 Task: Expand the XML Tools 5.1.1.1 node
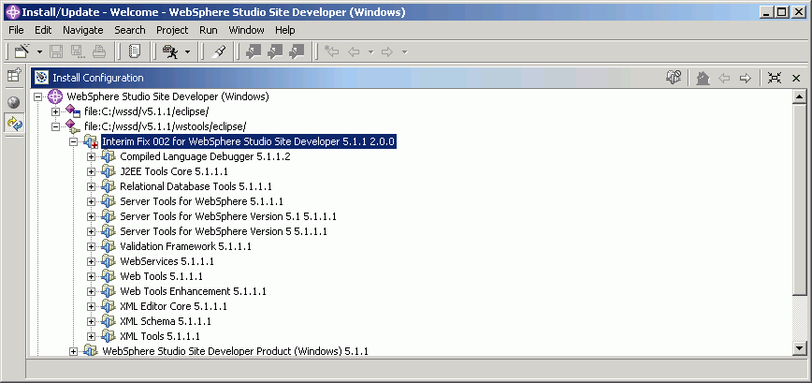(x=91, y=336)
